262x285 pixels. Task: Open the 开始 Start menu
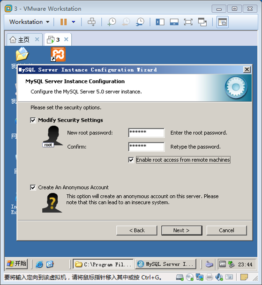pyautogui.click(x=16, y=264)
